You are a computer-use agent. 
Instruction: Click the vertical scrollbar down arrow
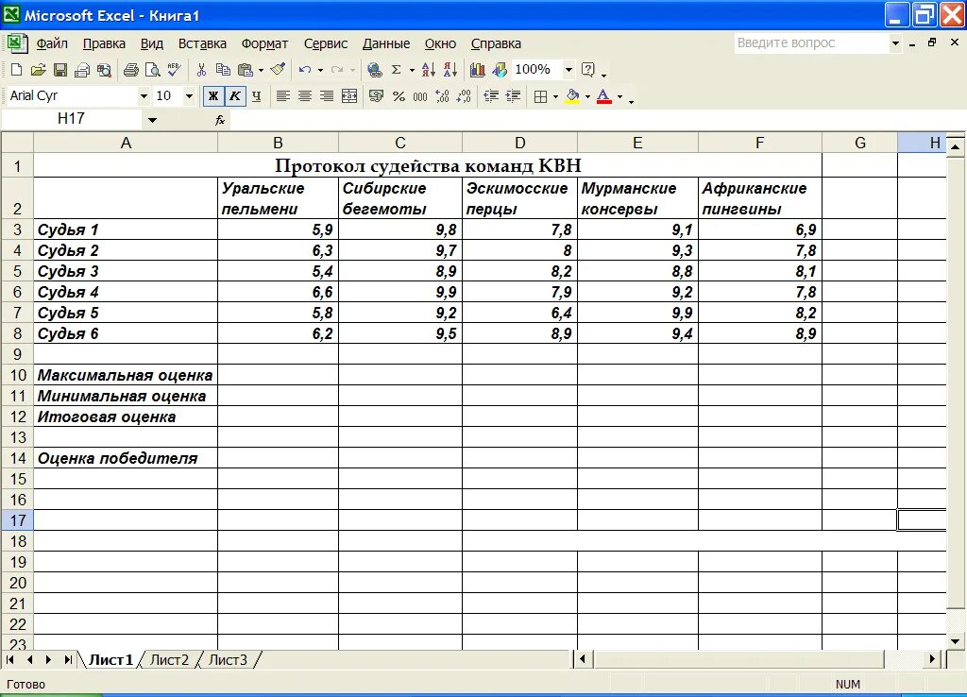tap(956, 641)
